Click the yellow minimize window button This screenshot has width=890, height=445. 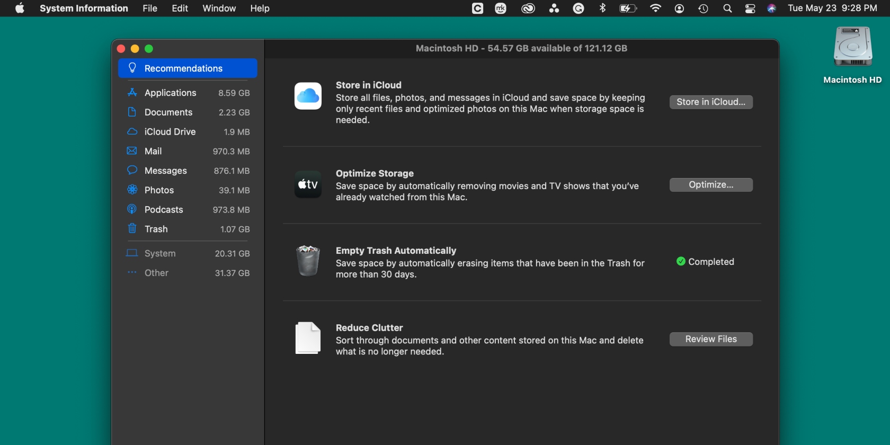(x=135, y=48)
